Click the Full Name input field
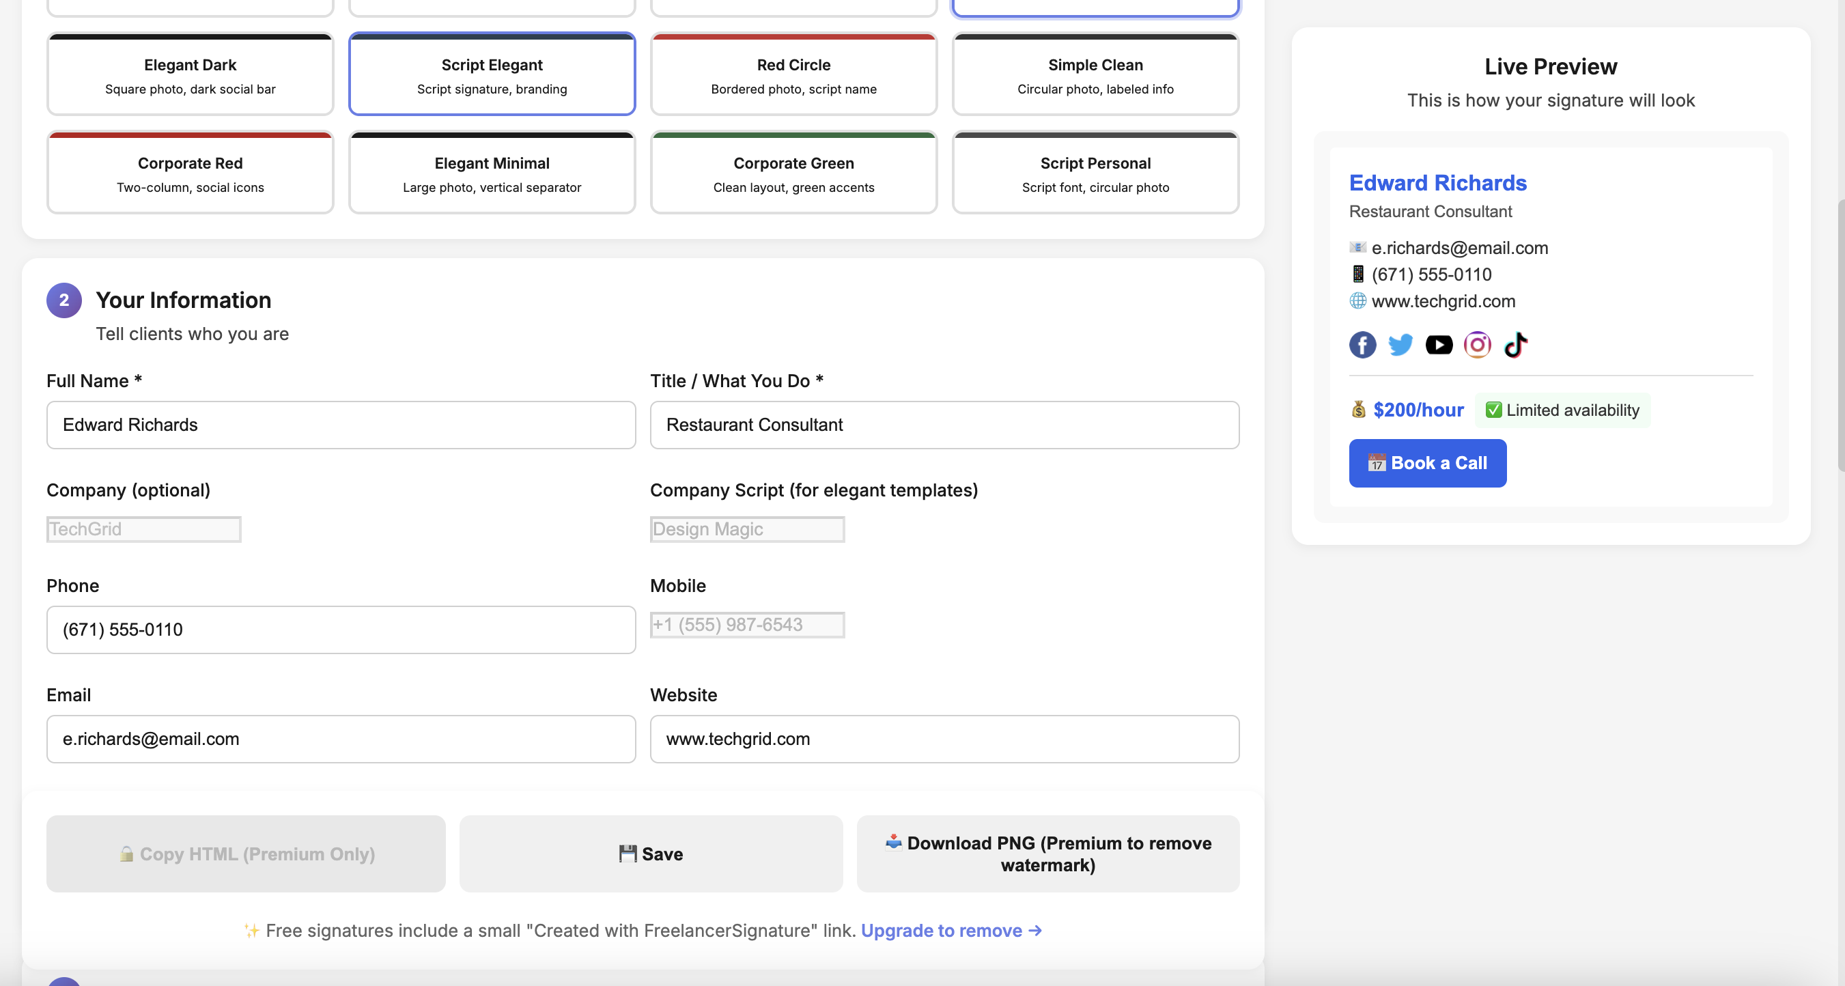Screen dimensions: 1845x986 [340, 425]
